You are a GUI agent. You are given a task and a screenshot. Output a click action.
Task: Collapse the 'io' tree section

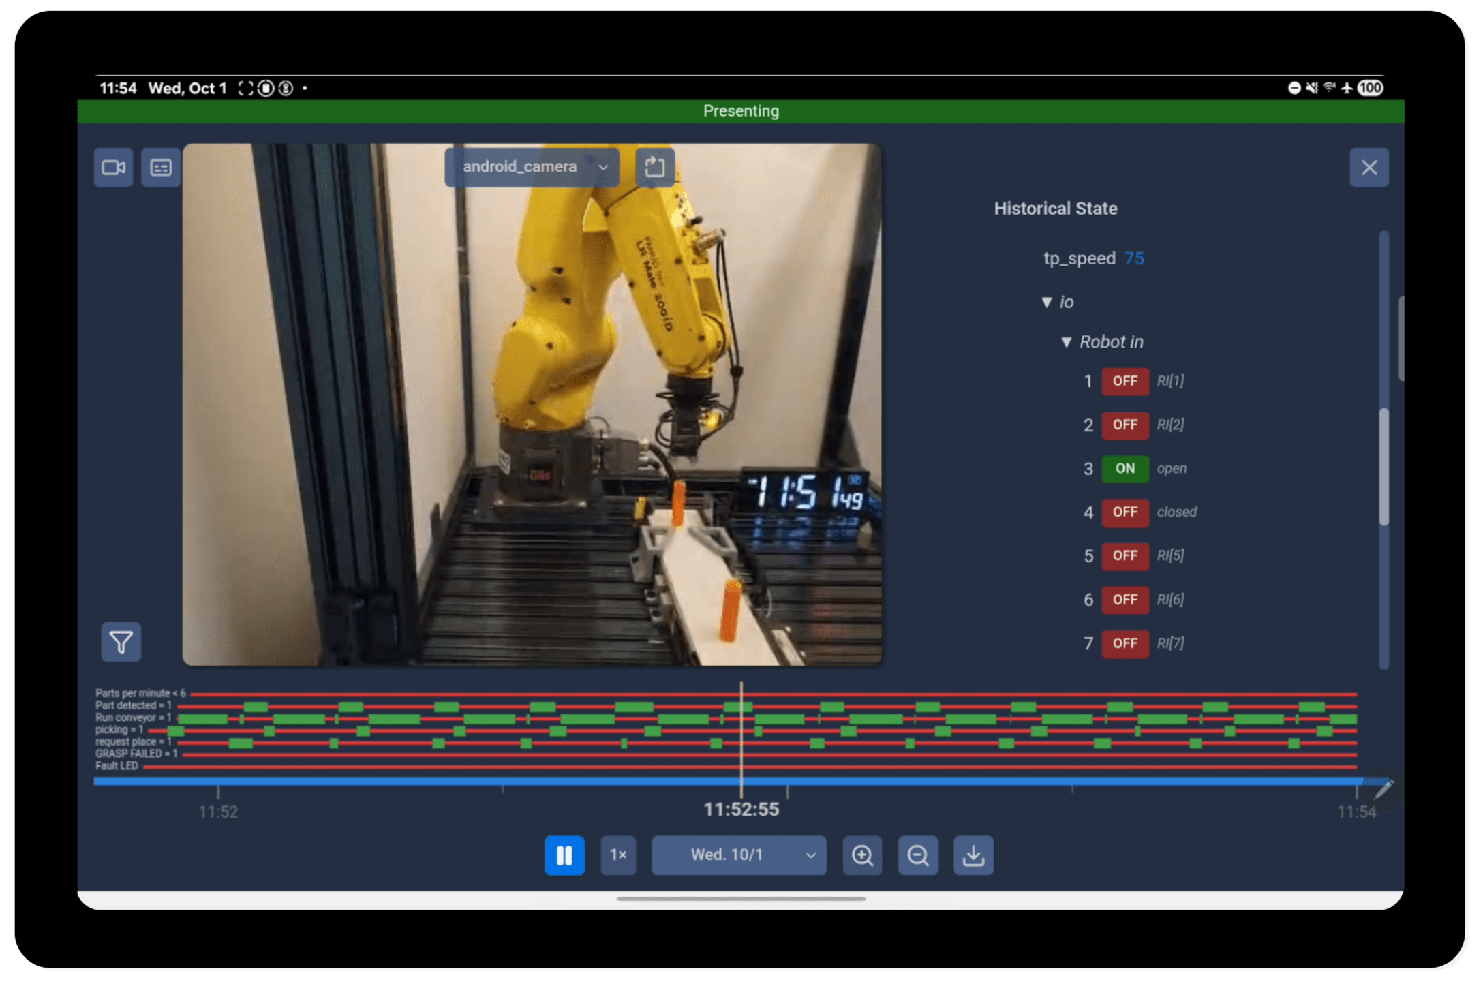pyautogui.click(x=1048, y=302)
